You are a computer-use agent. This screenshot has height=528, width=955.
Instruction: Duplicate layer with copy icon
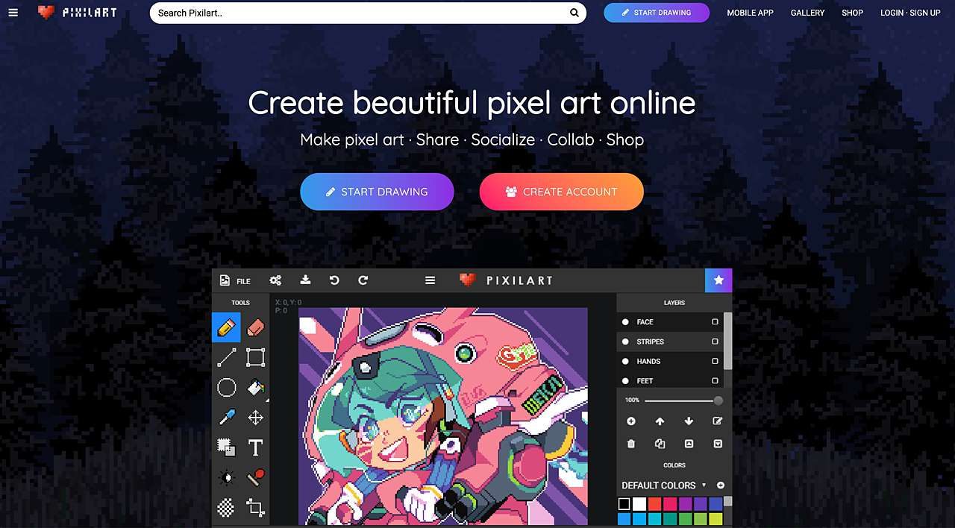point(660,444)
